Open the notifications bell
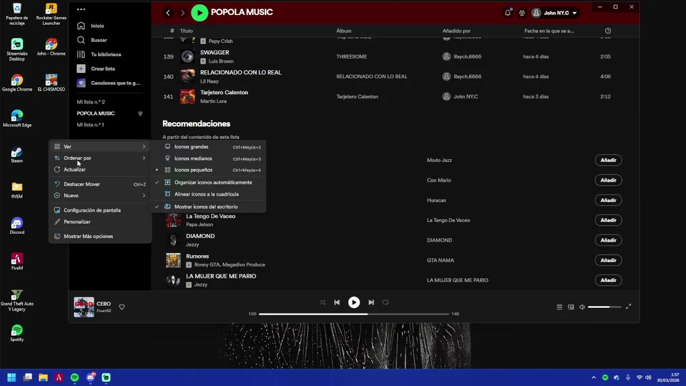686x386 pixels. tap(508, 13)
